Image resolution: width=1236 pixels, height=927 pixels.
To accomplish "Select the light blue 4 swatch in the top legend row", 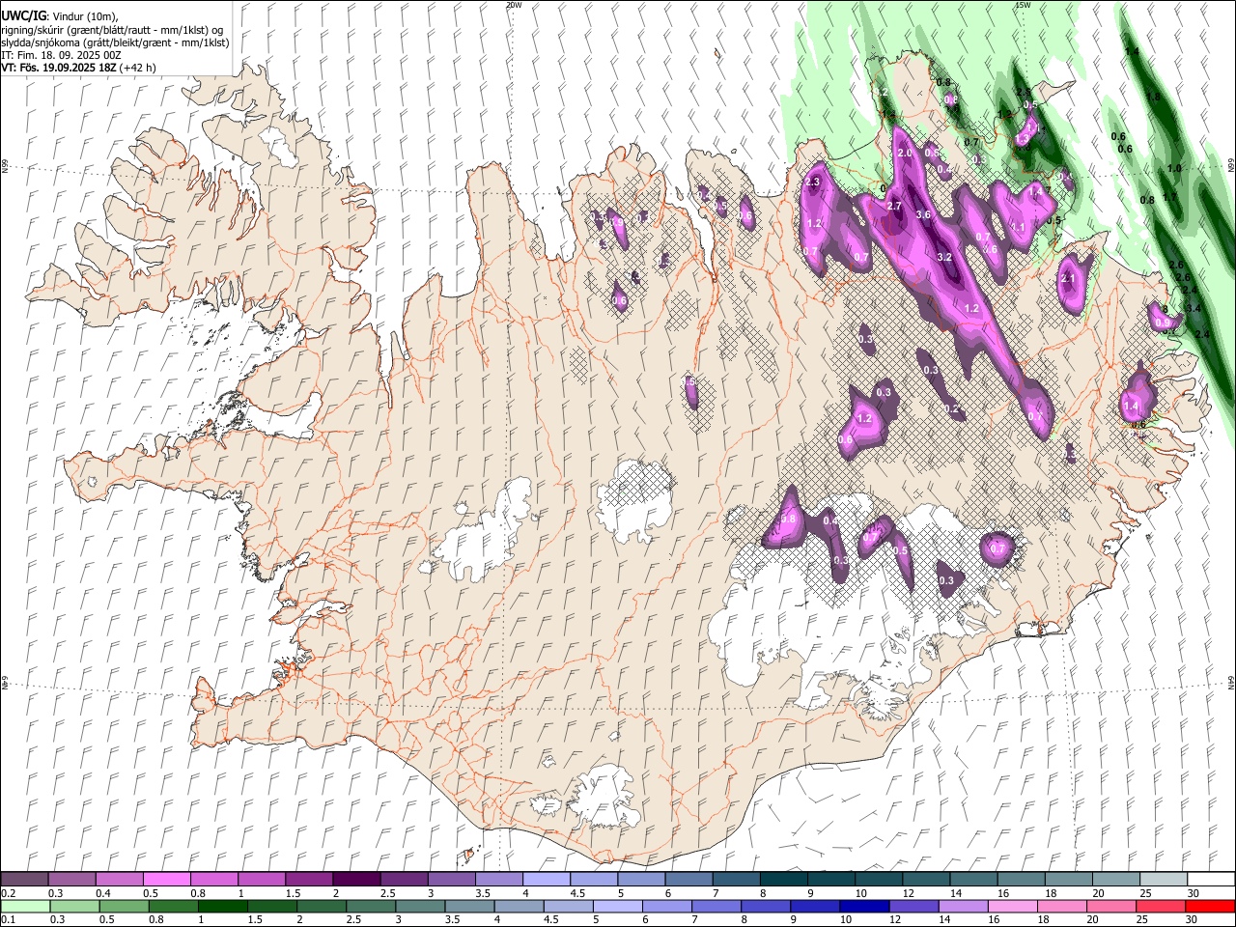I will 547,879.
